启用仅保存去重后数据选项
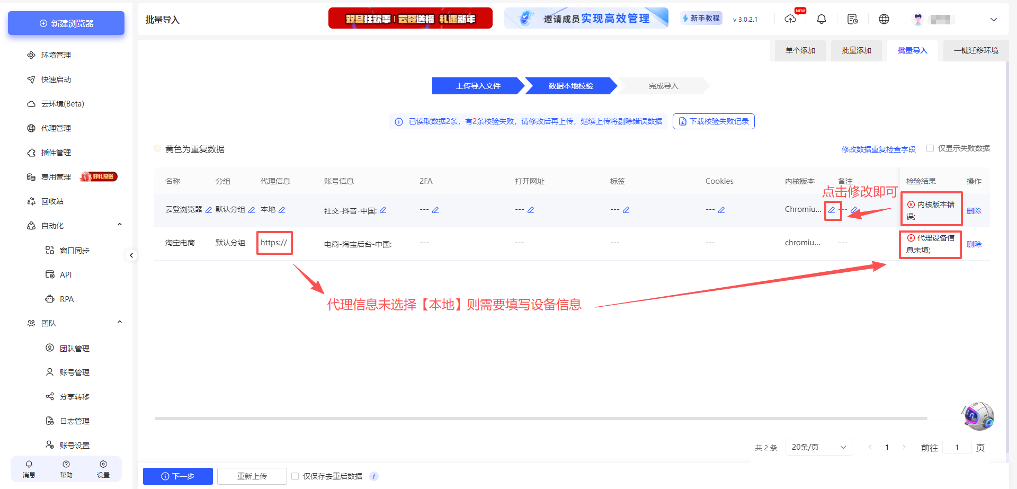The image size is (1017, 489). (x=295, y=476)
